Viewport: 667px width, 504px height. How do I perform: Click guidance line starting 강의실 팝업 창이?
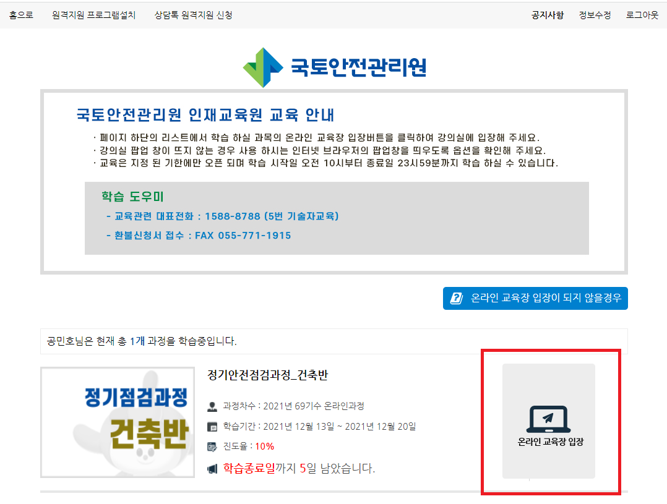click(319, 150)
